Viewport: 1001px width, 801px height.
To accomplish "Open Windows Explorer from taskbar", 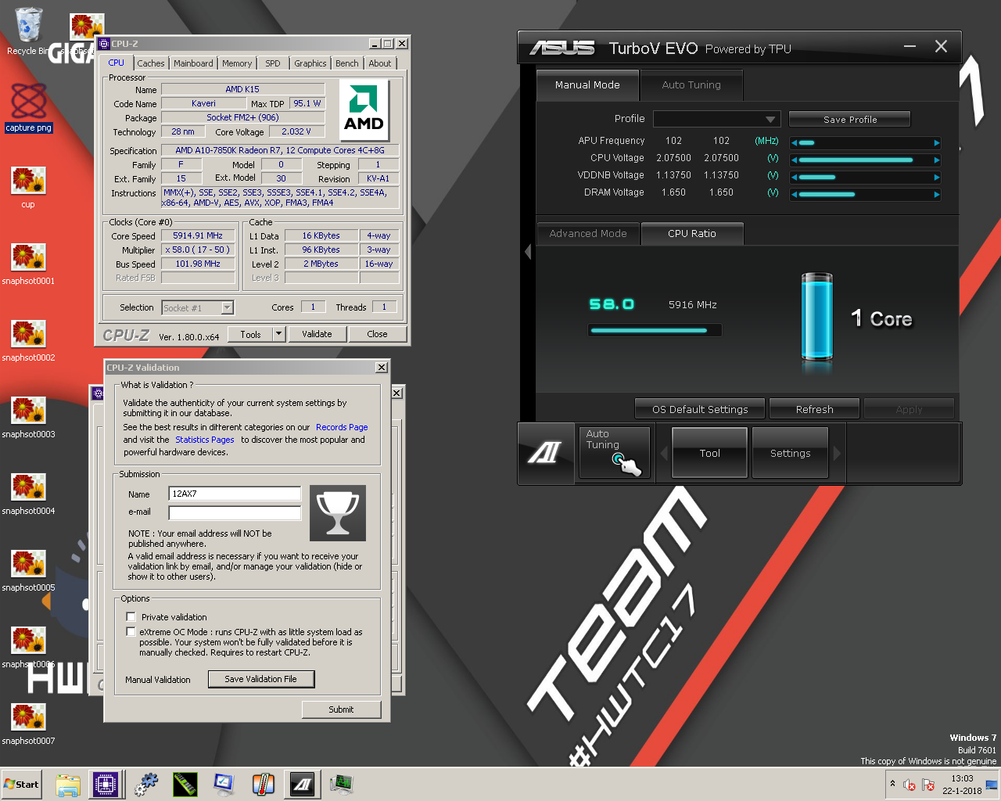I will coord(68,785).
